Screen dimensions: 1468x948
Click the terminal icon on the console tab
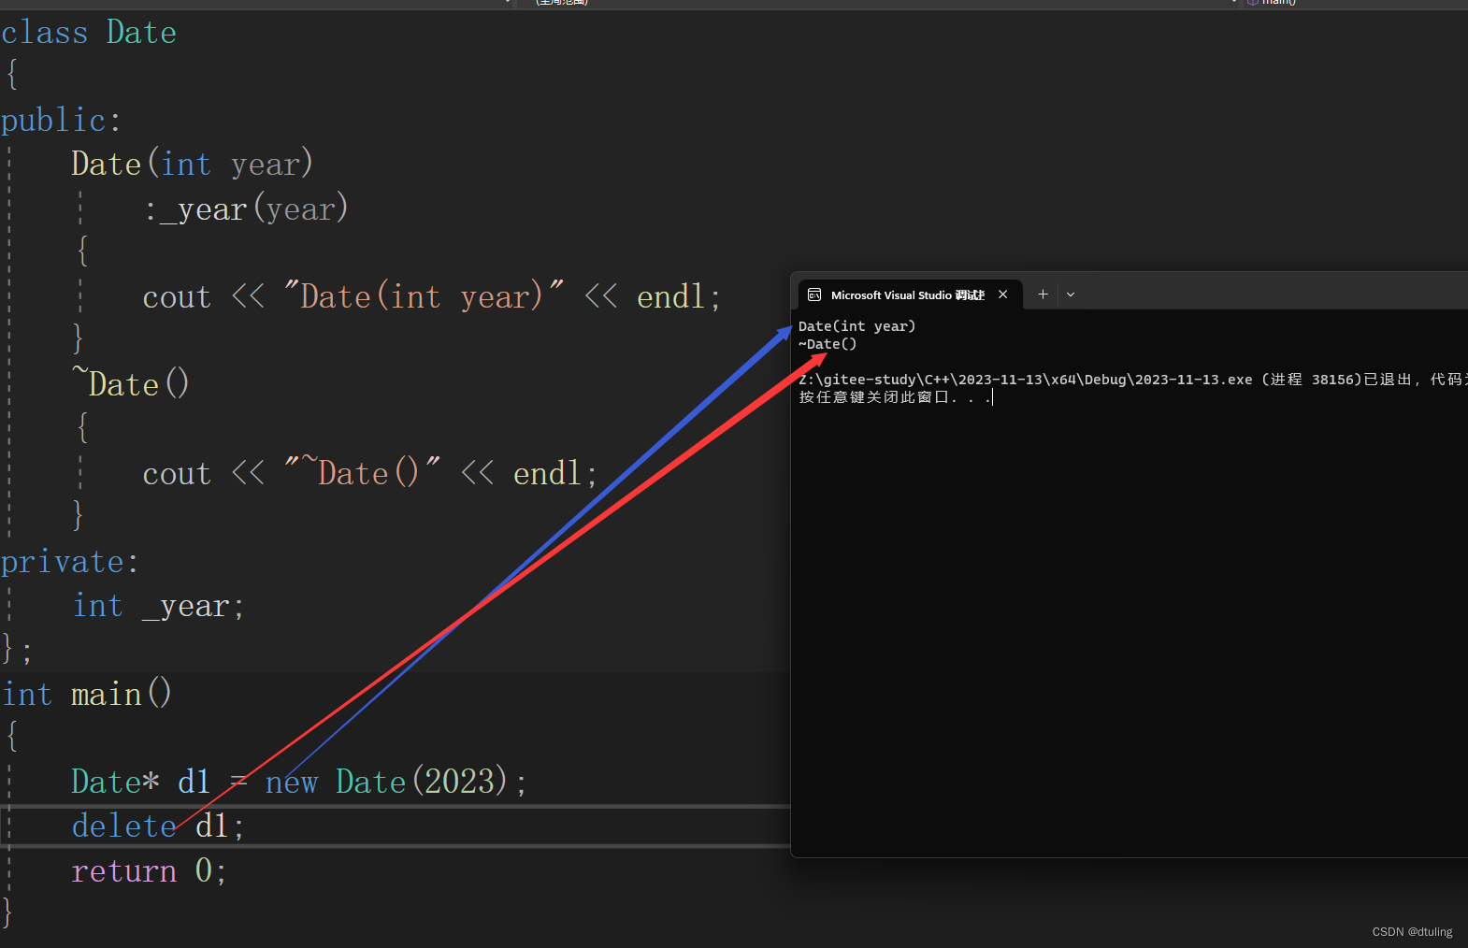click(x=814, y=294)
